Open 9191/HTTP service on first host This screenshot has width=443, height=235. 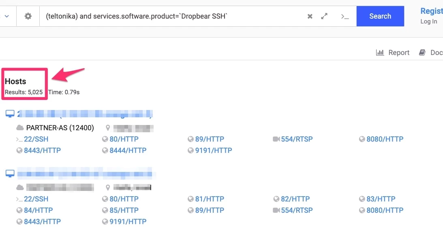point(214,150)
